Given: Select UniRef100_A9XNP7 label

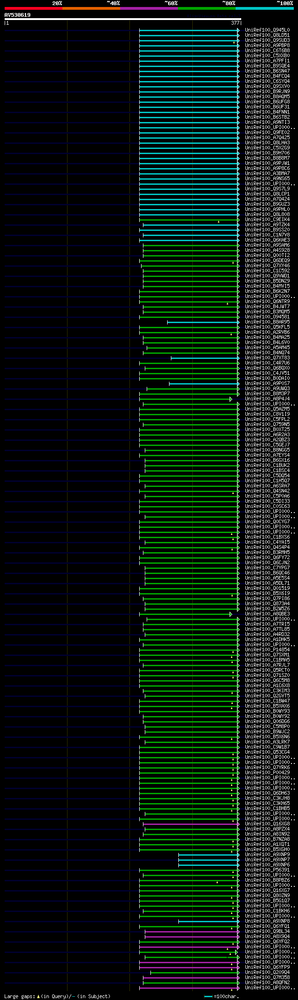Looking at the screenshot, I should [267, 859].
